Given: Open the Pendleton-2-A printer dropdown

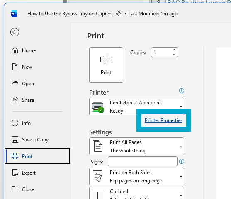Looking at the screenshot, I should pyautogui.click(x=136, y=106).
